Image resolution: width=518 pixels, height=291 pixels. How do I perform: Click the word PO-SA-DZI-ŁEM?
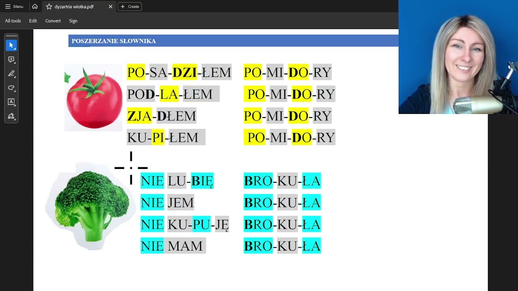(179, 72)
